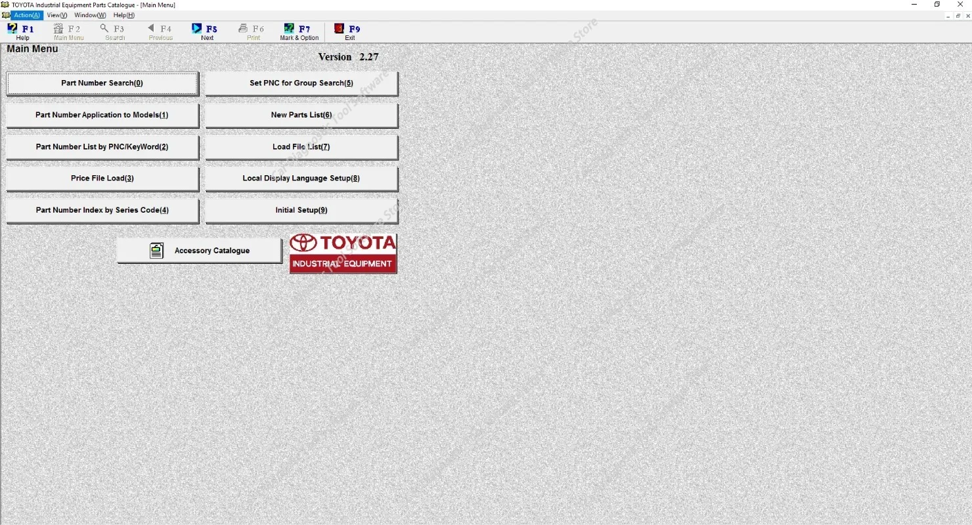This screenshot has width=972, height=525.
Task: Restore down the application window
Action: point(937,5)
